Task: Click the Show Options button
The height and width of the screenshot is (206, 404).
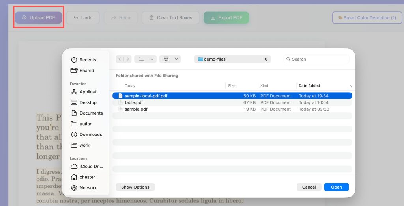Action: [x=135, y=187]
